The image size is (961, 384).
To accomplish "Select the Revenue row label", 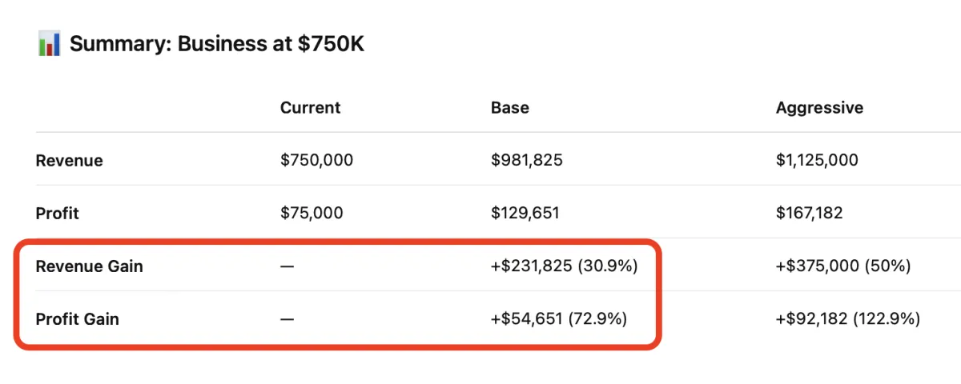I will 69,161.
